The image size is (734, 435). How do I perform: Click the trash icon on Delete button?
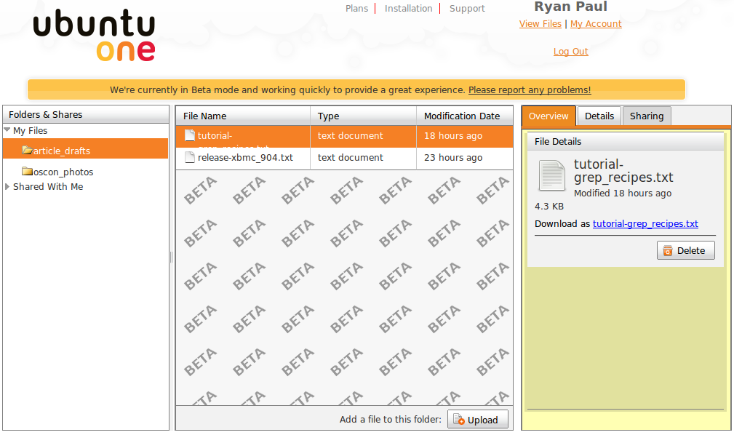click(668, 250)
